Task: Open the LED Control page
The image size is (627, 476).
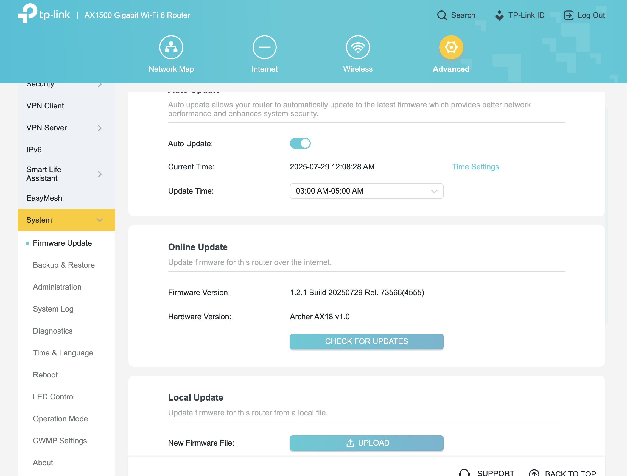Action: click(54, 397)
